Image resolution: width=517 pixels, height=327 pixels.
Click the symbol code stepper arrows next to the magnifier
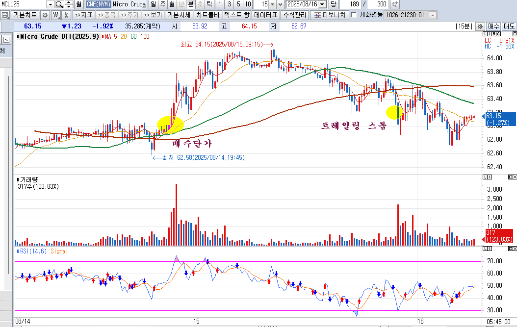(x=69, y=4)
